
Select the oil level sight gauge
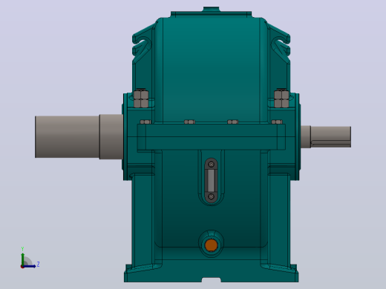[x=211, y=180]
